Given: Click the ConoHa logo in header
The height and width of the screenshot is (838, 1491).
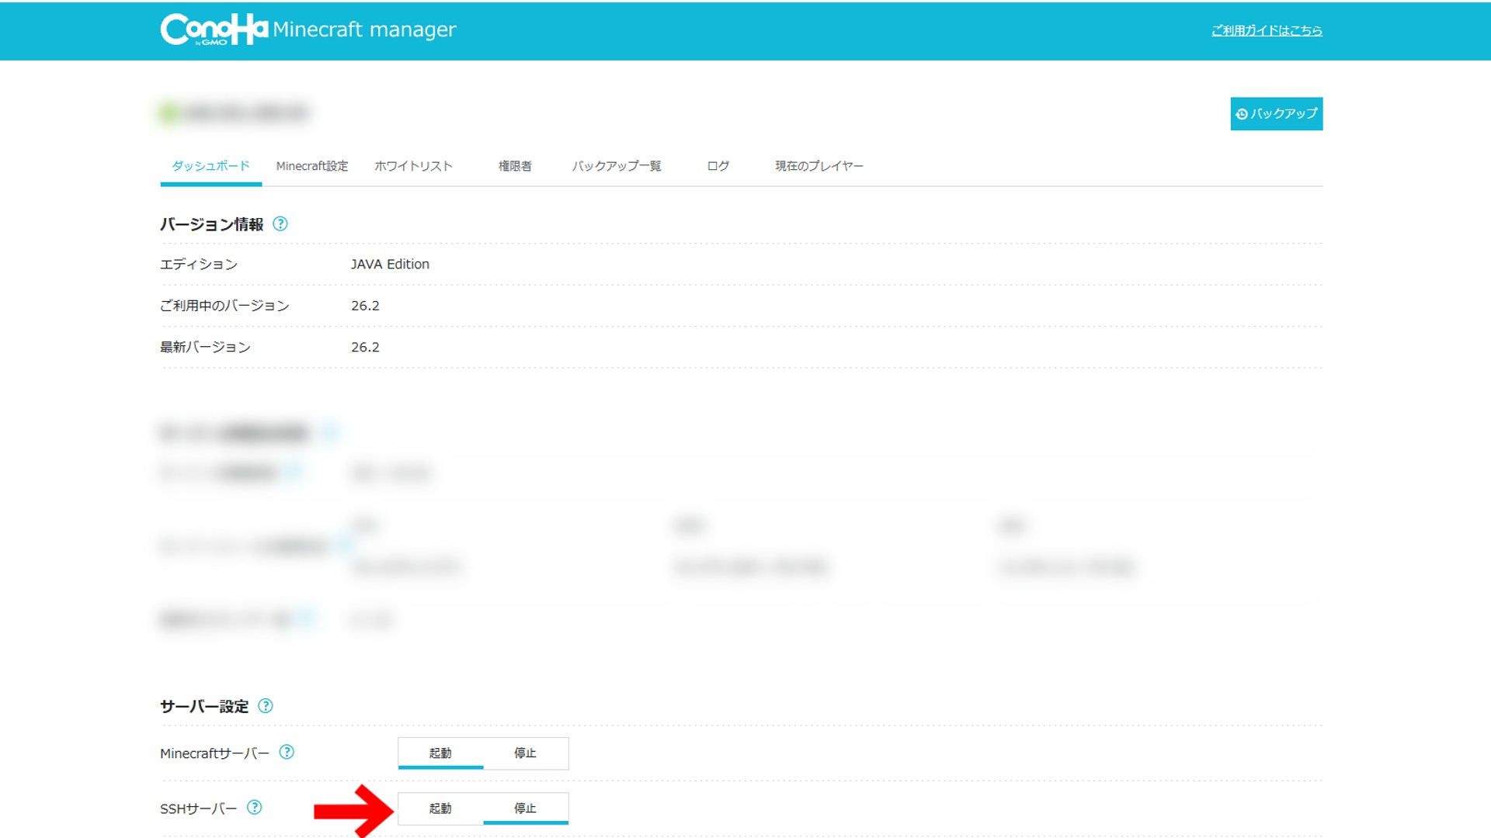Looking at the screenshot, I should click(x=214, y=29).
